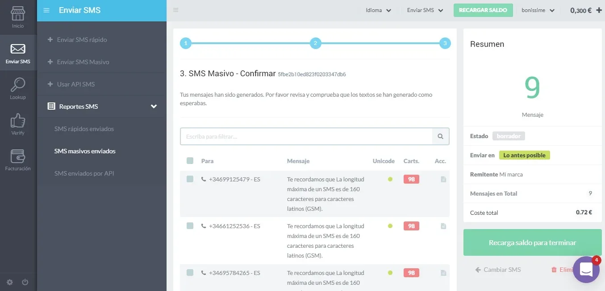Toggle the select-all header checkbox
The image size is (605, 291).
pos(190,161)
